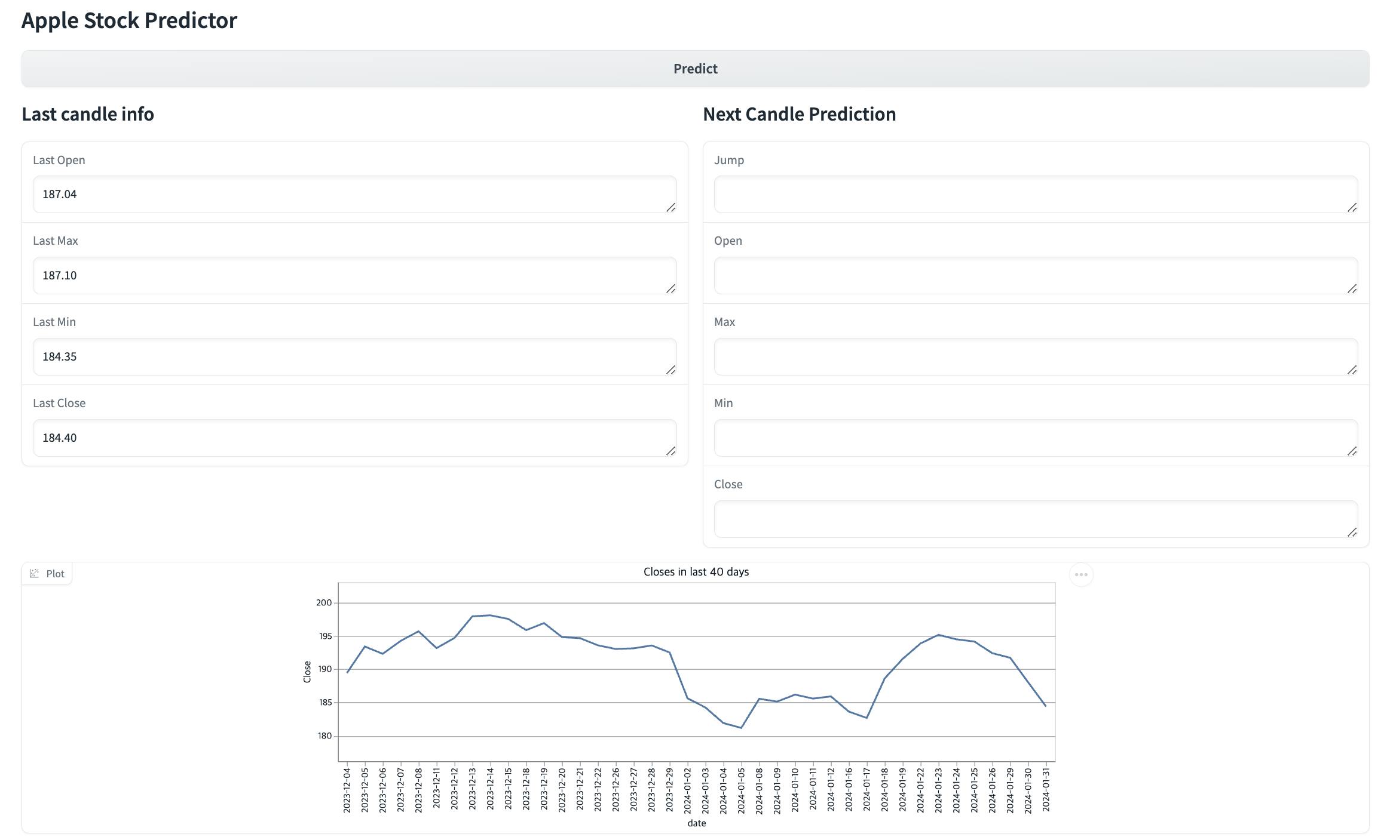Click the resize handle of Last Min field
The width and height of the screenshot is (1384, 837).
click(670, 370)
